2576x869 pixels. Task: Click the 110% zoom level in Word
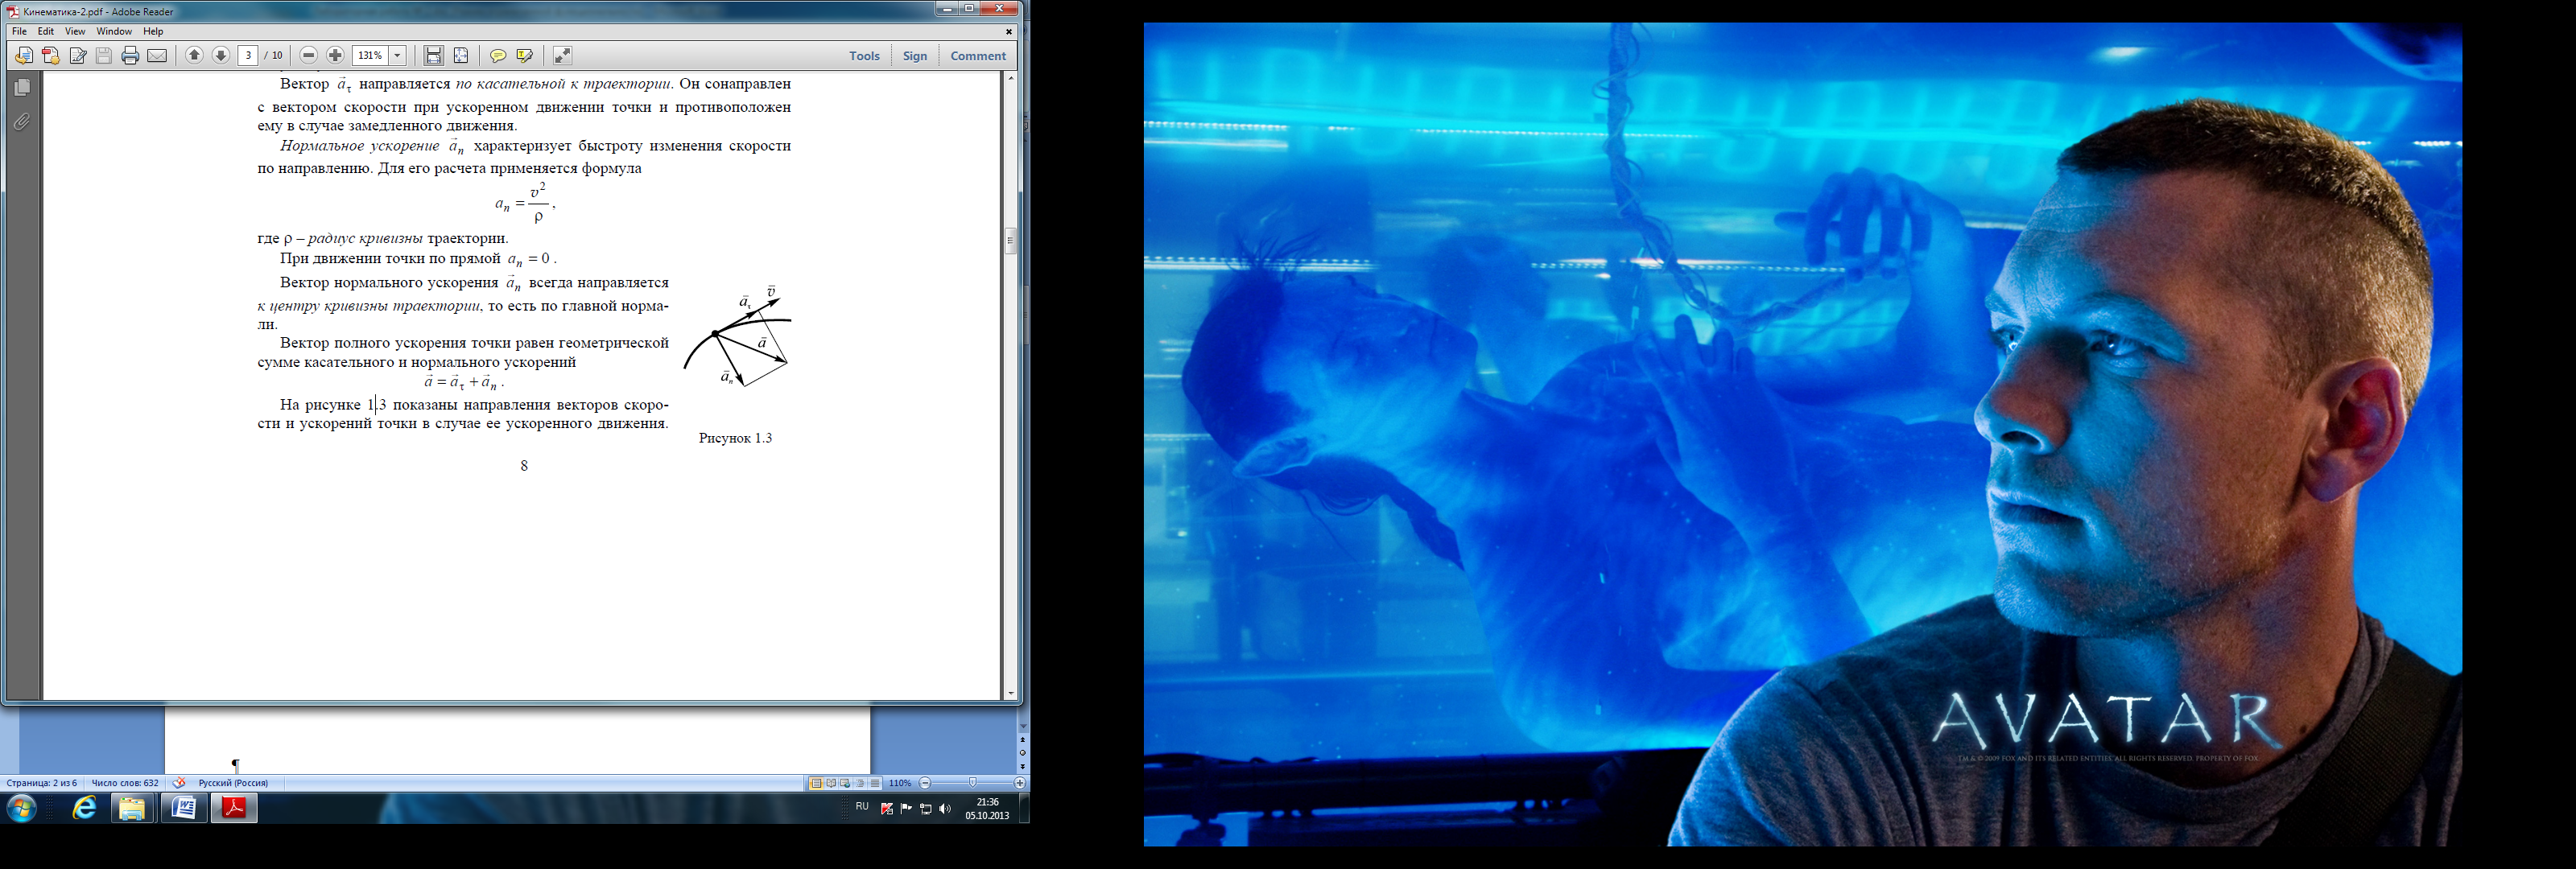pyautogui.click(x=900, y=783)
